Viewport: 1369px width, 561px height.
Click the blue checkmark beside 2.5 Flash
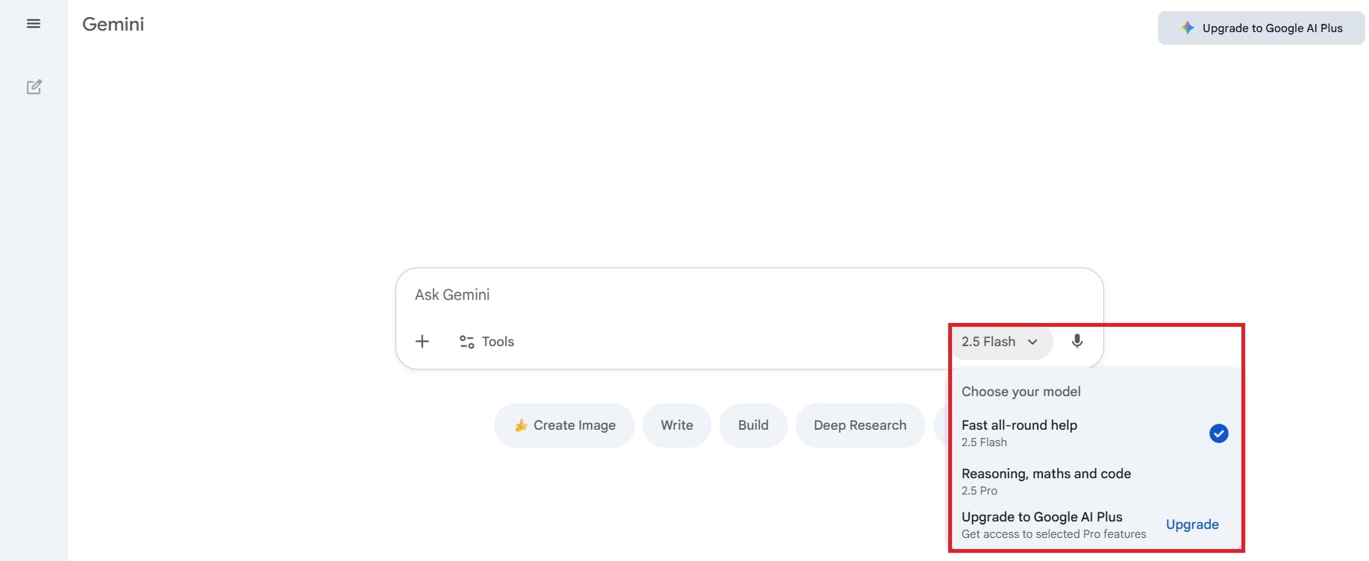1218,433
